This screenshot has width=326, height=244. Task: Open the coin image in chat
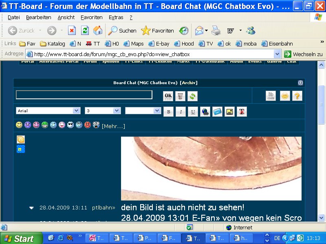click(x=211, y=168)
